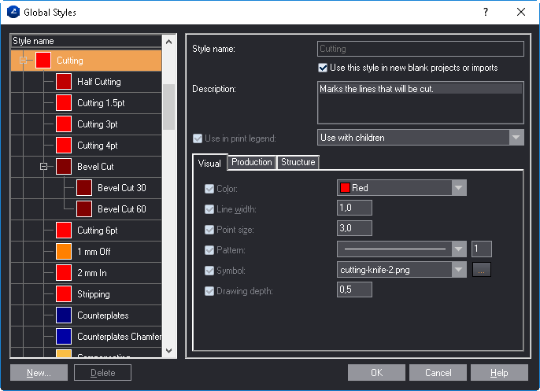Select the Half Cutting dark red swatch
The height and width of the screenshot is (391, 540).
[x=64, y=82]
